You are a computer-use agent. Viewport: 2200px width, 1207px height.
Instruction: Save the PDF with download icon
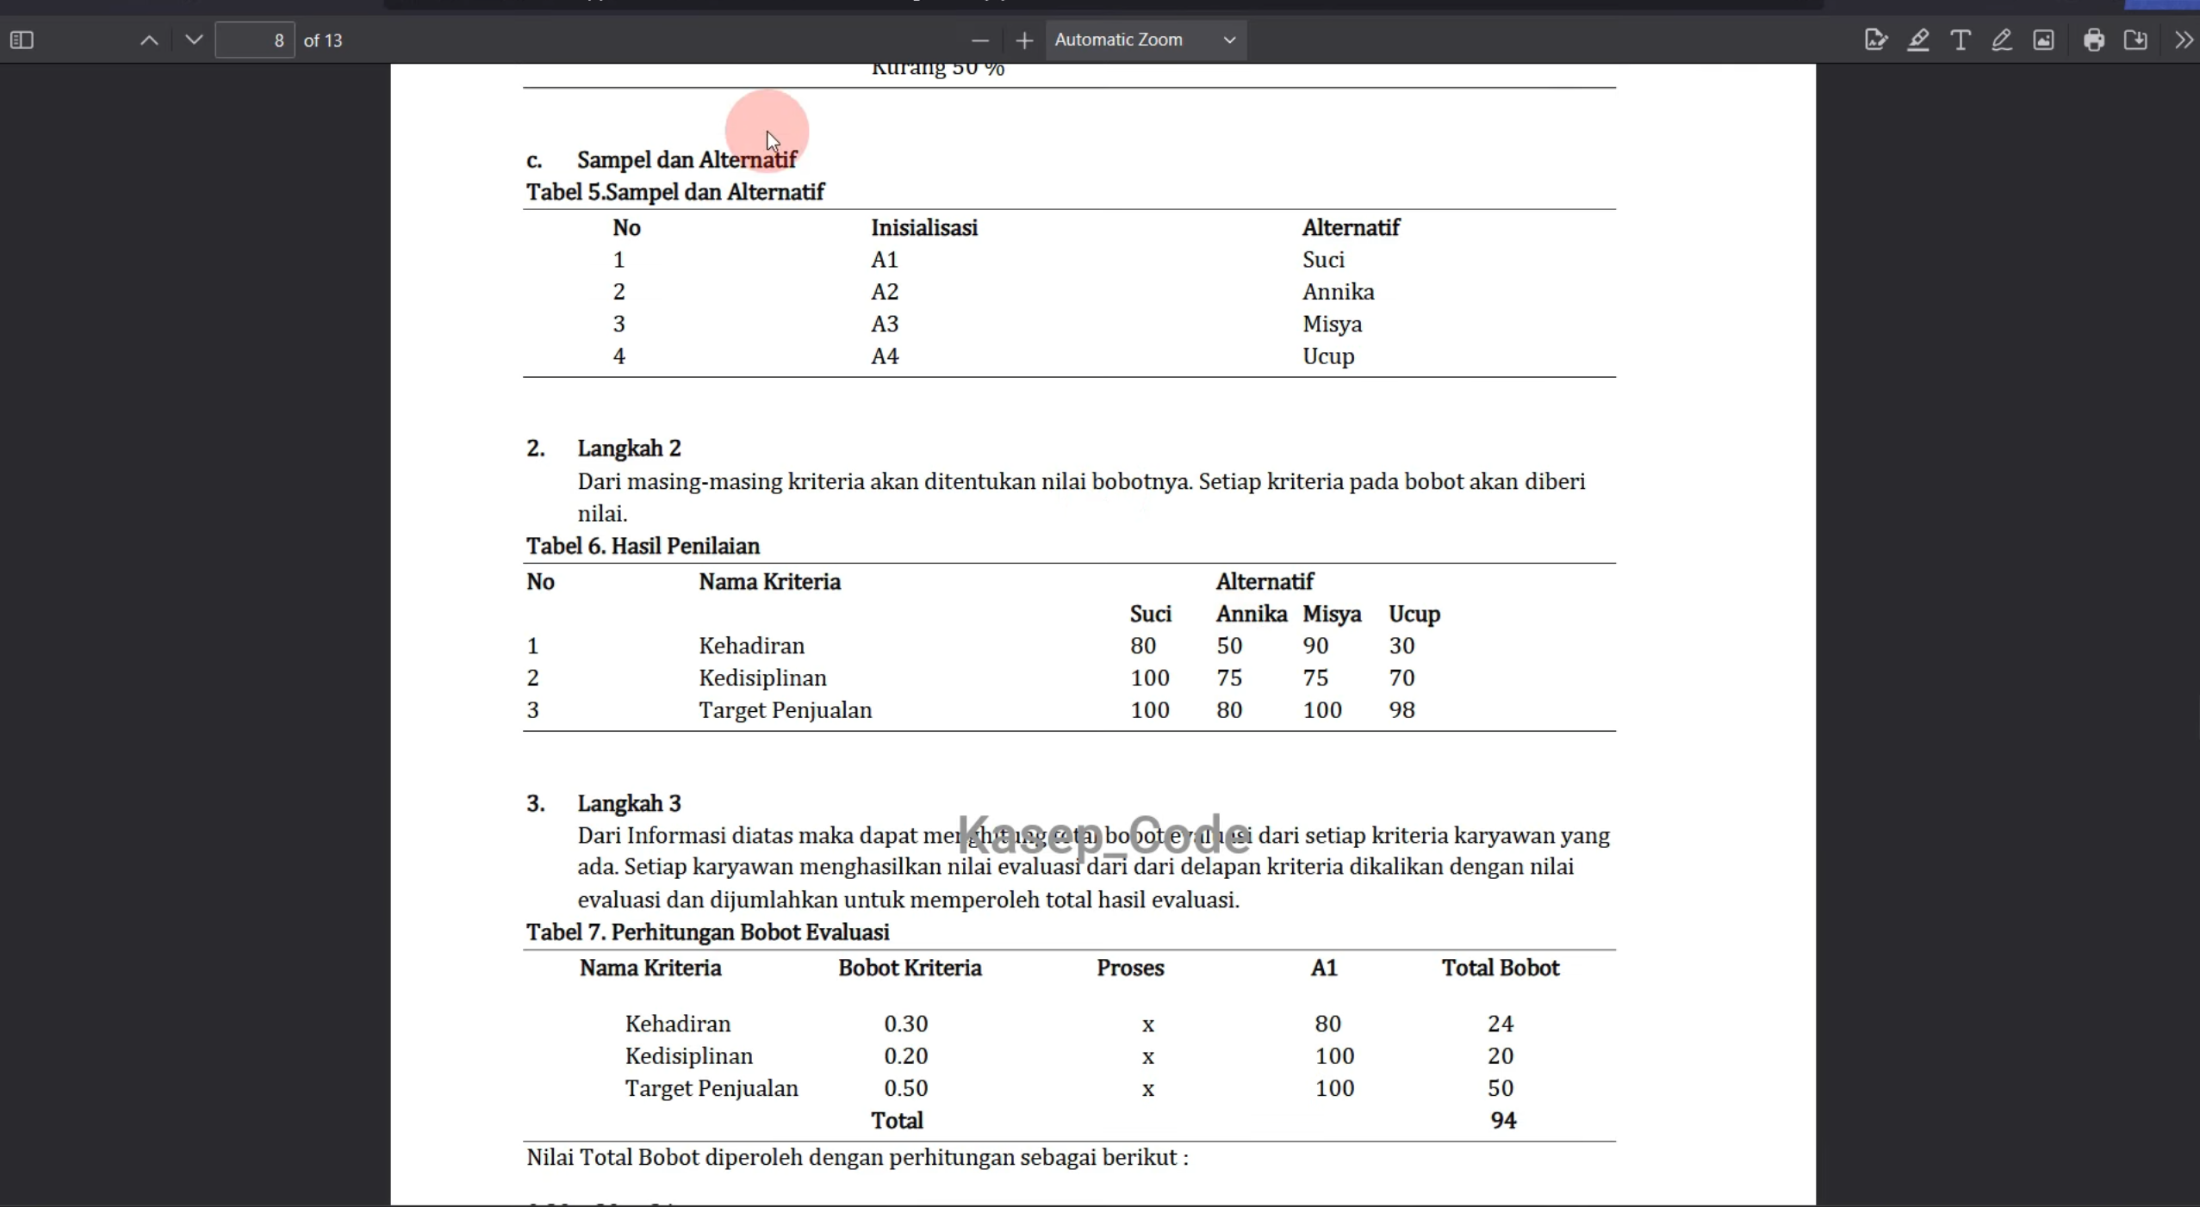tap(2135, 40)
